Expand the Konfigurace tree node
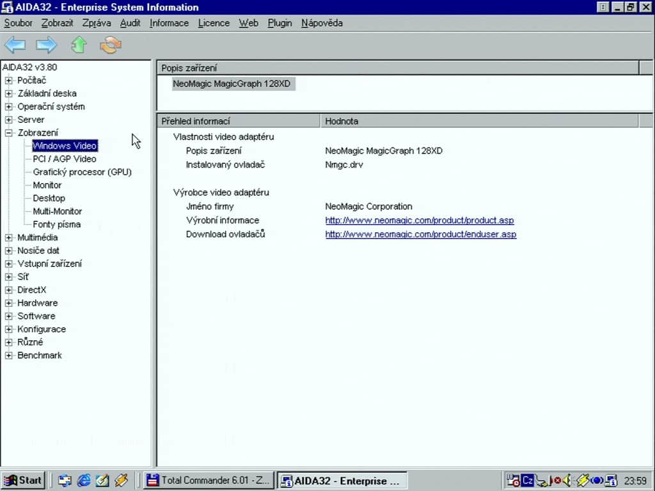 point(8,329)
